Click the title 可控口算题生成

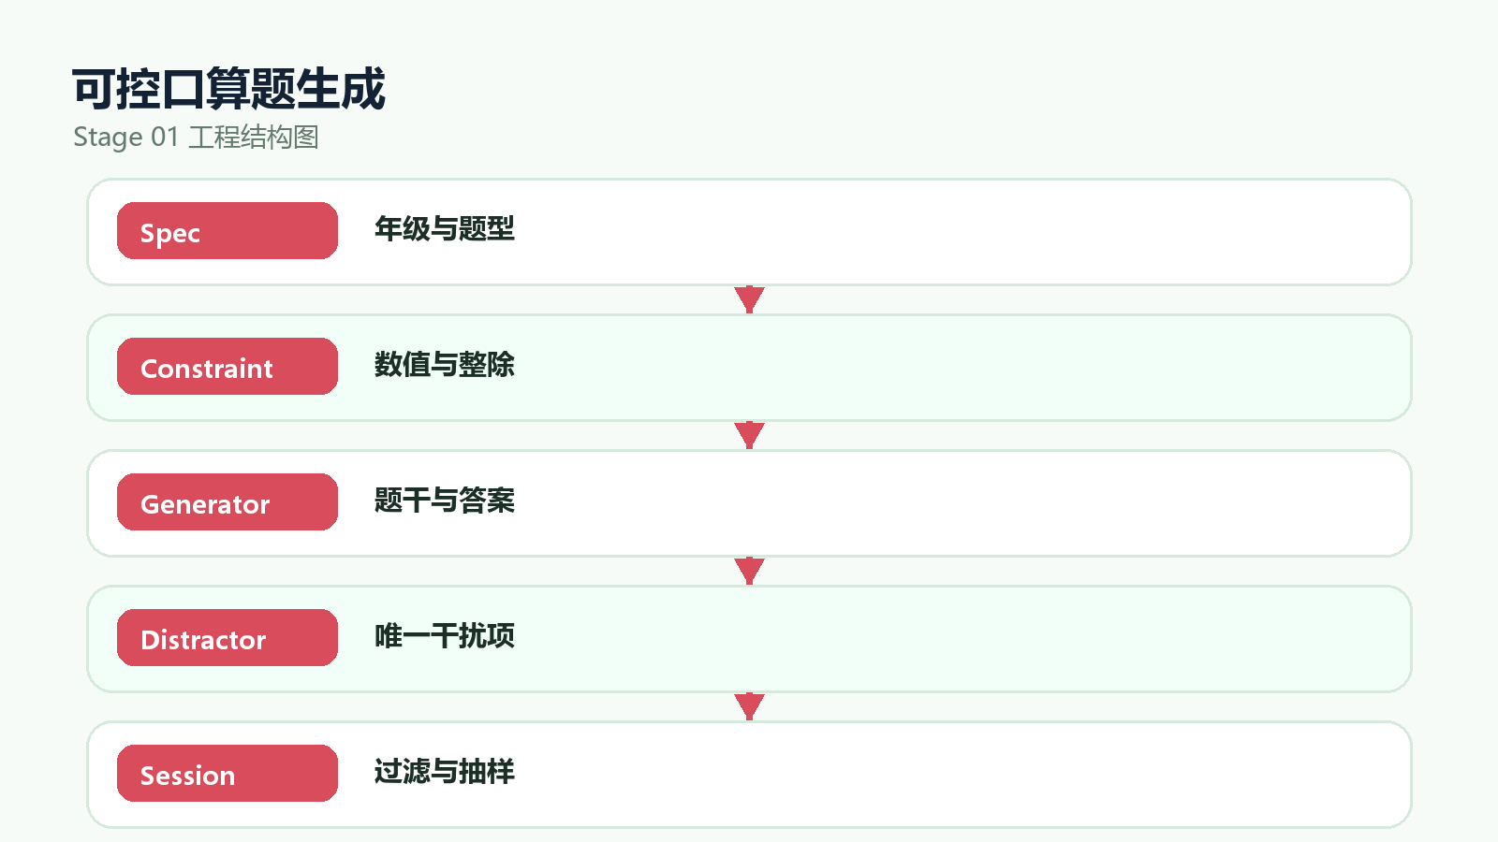click(228, 90)
